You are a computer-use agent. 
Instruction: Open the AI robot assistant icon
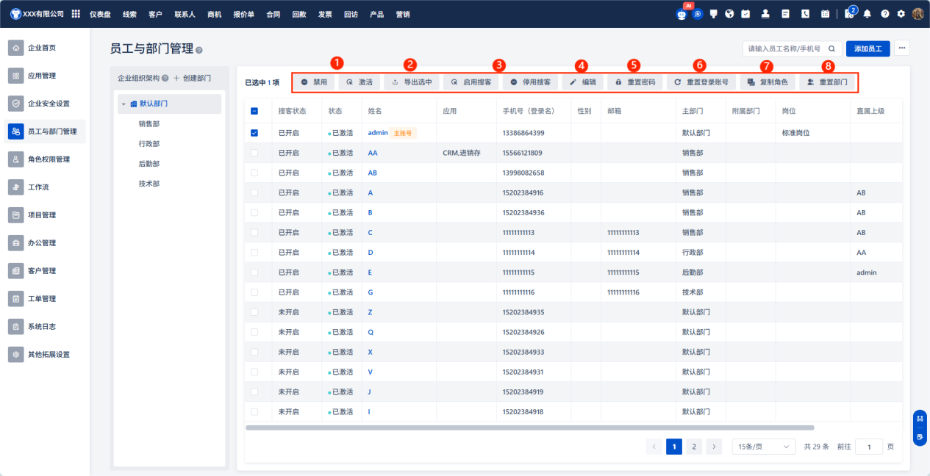682,14
